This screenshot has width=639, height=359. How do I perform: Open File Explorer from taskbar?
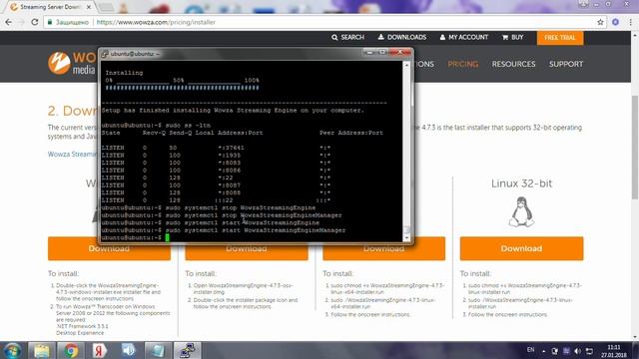coord(42,350)
